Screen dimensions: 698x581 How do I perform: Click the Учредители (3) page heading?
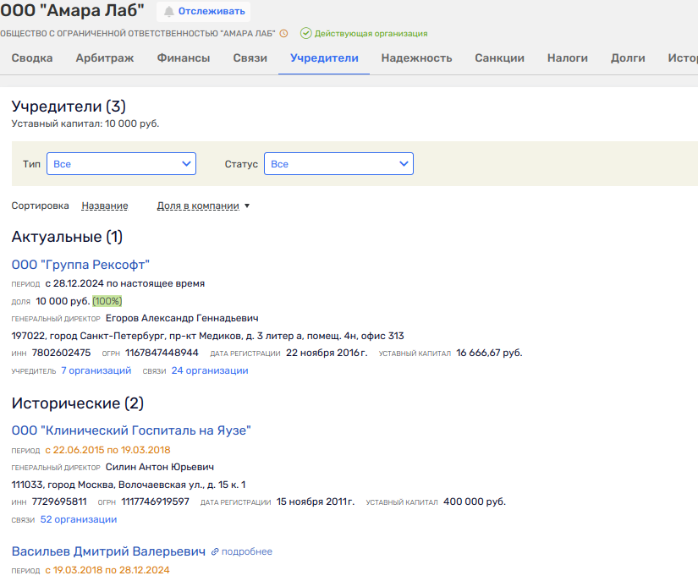coord(69,107)
